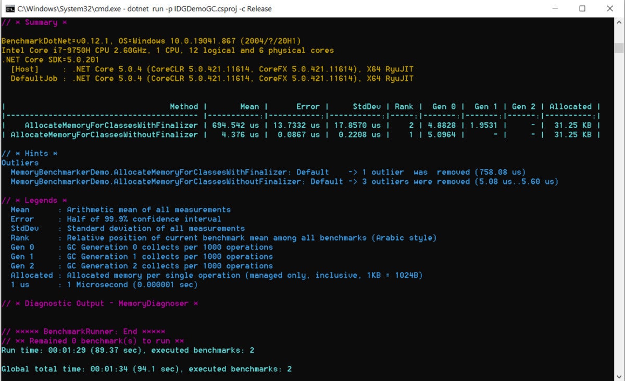Click the scrollbar up arrow

pos(619,22)
